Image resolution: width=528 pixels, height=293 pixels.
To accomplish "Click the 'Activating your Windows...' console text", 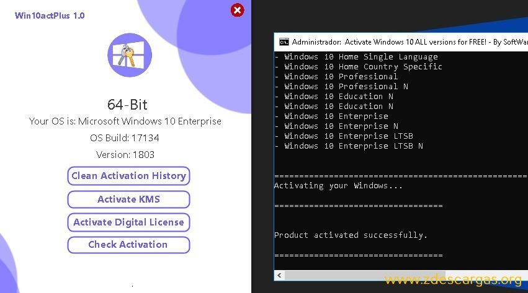I will click(x=338, y=185).
